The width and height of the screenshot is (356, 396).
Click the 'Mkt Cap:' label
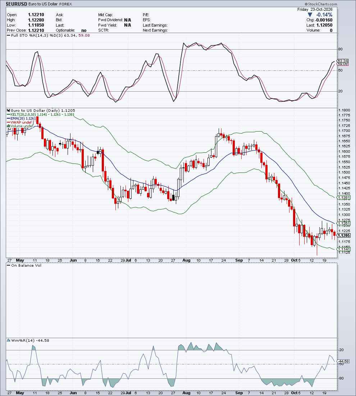coord(105,15)
